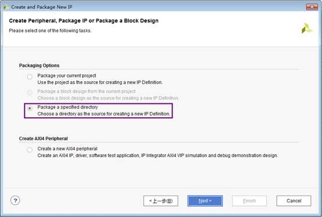This screenshot has height=217, width=322.
Task: Select the Package a specified directory radio button
Action: click(x=30, y=108)
